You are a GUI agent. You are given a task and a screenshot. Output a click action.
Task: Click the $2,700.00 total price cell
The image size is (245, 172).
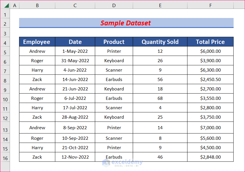[211, 89]
